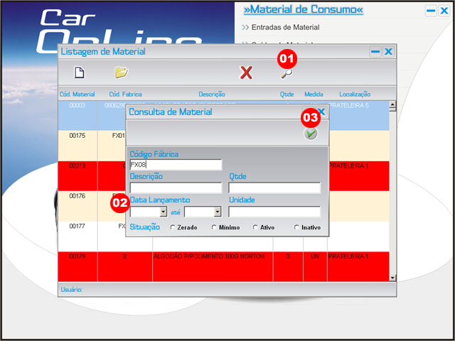Select the Zerado situation radio button
The image size is (455, 341).
tap(173, 227)
